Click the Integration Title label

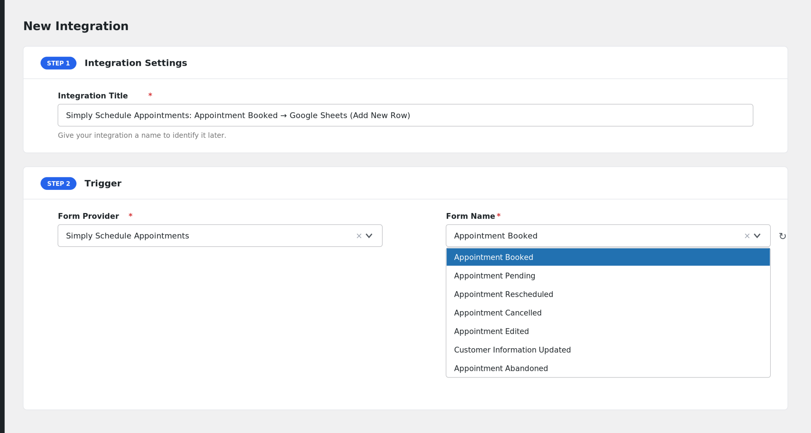(93, 96)
